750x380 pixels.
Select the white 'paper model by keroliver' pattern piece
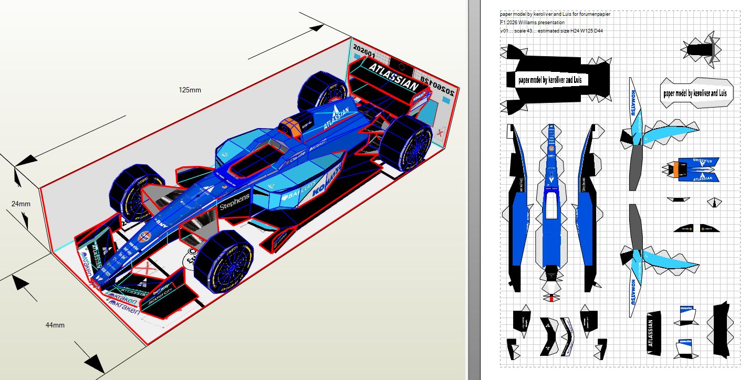tap(696, 93)
